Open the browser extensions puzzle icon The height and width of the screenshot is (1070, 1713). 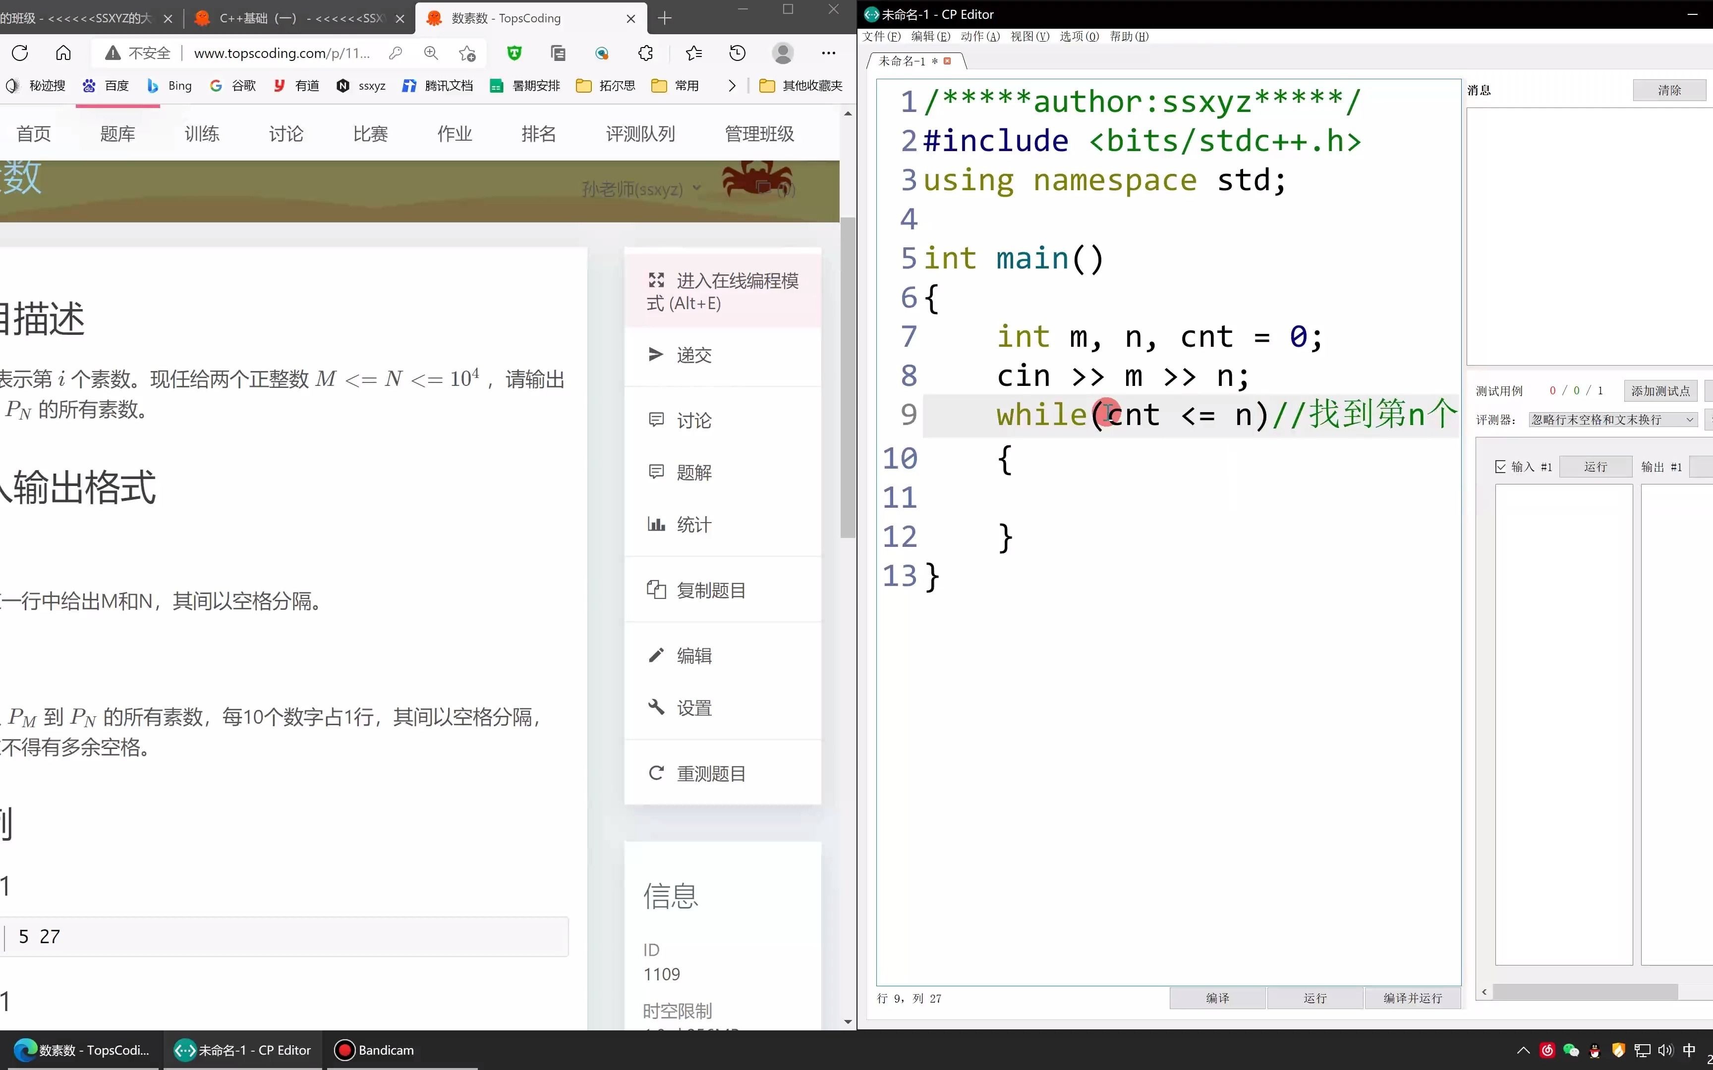pyautogui.click(x=645, y=53)
